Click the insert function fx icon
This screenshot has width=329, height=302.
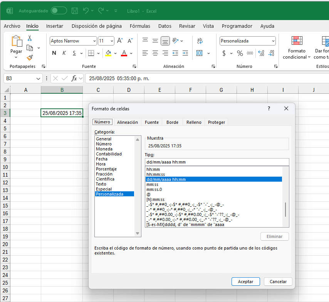point(74,78)
